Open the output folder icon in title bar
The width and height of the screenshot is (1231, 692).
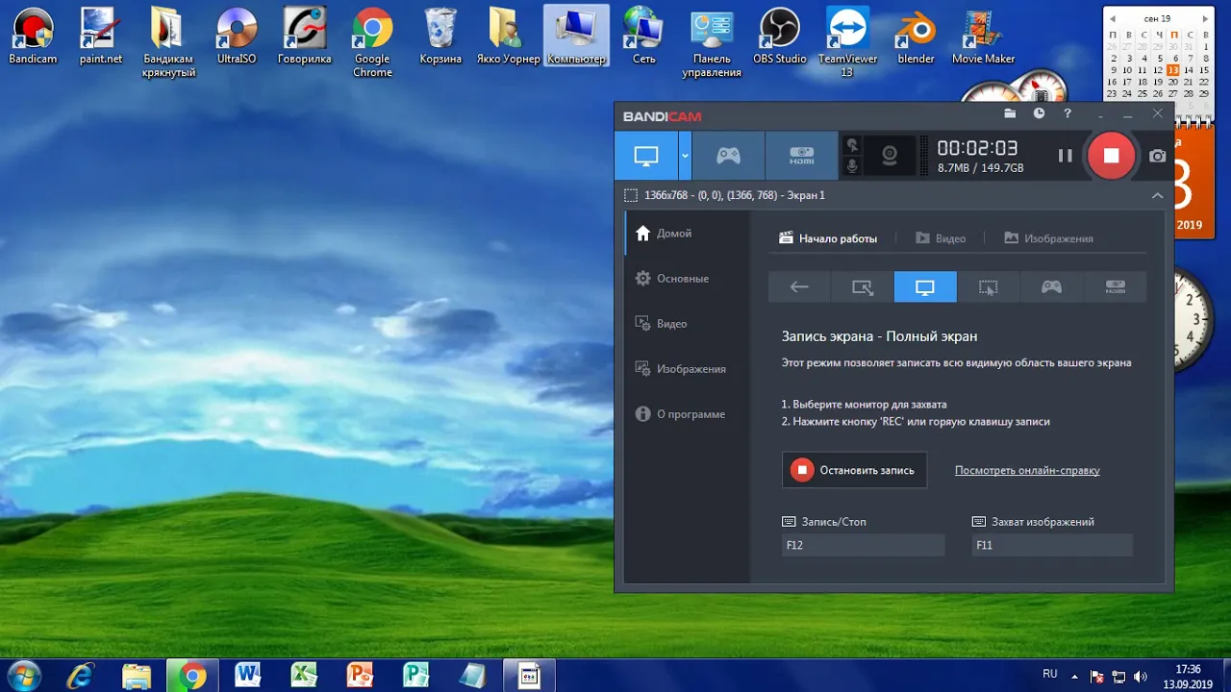[x=1010, y=113]
